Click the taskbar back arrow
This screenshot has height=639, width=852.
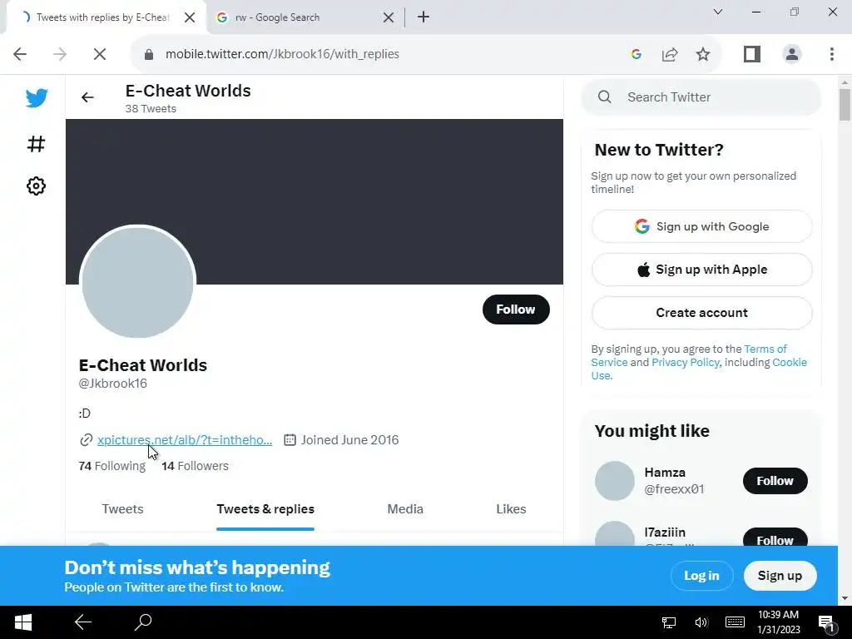83,622
